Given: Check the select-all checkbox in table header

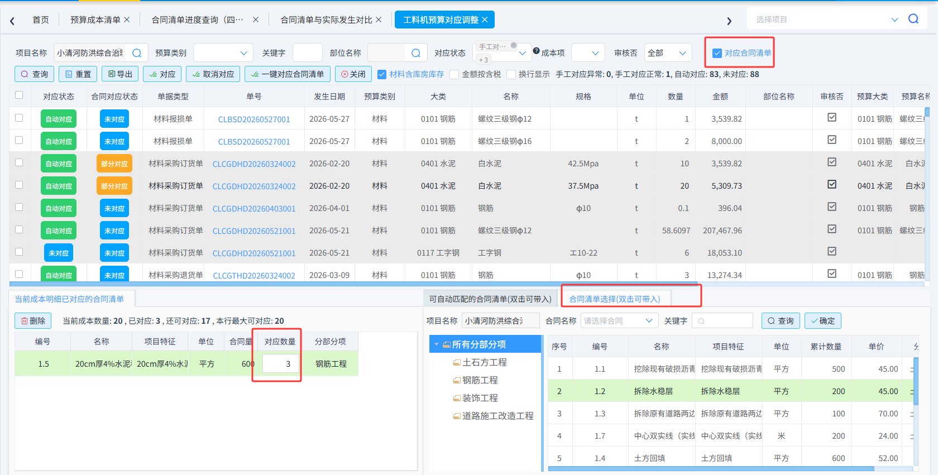Looking at the screenshot, I should click(19, 95).
